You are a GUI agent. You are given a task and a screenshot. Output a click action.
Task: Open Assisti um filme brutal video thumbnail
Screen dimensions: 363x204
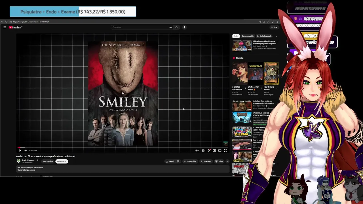(x=242, y=105)
